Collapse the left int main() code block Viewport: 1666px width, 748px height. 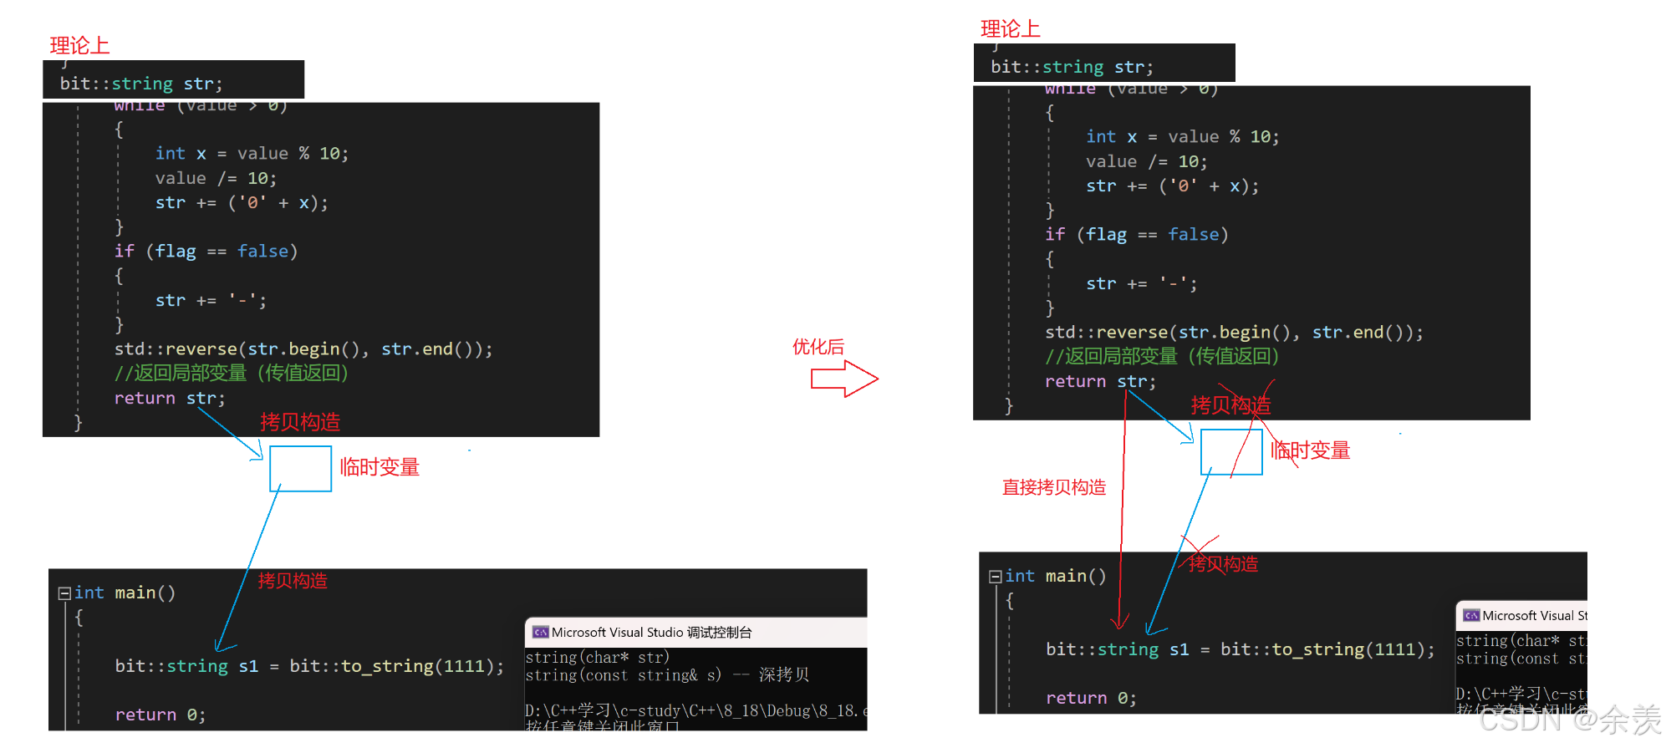[64, 593]
